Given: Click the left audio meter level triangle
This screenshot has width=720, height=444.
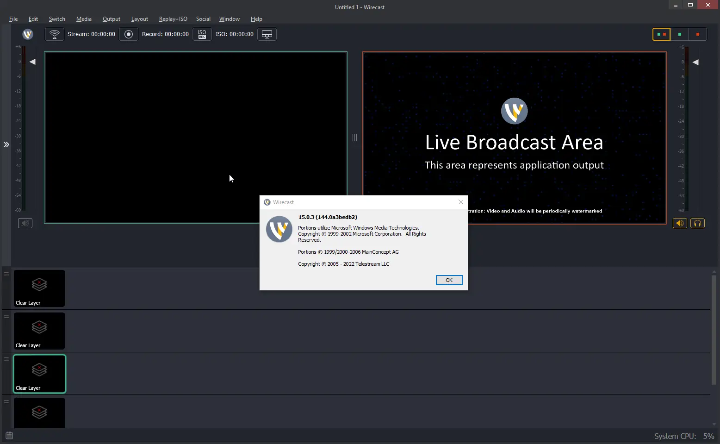Looking at the screenshot, I should 32,62.
